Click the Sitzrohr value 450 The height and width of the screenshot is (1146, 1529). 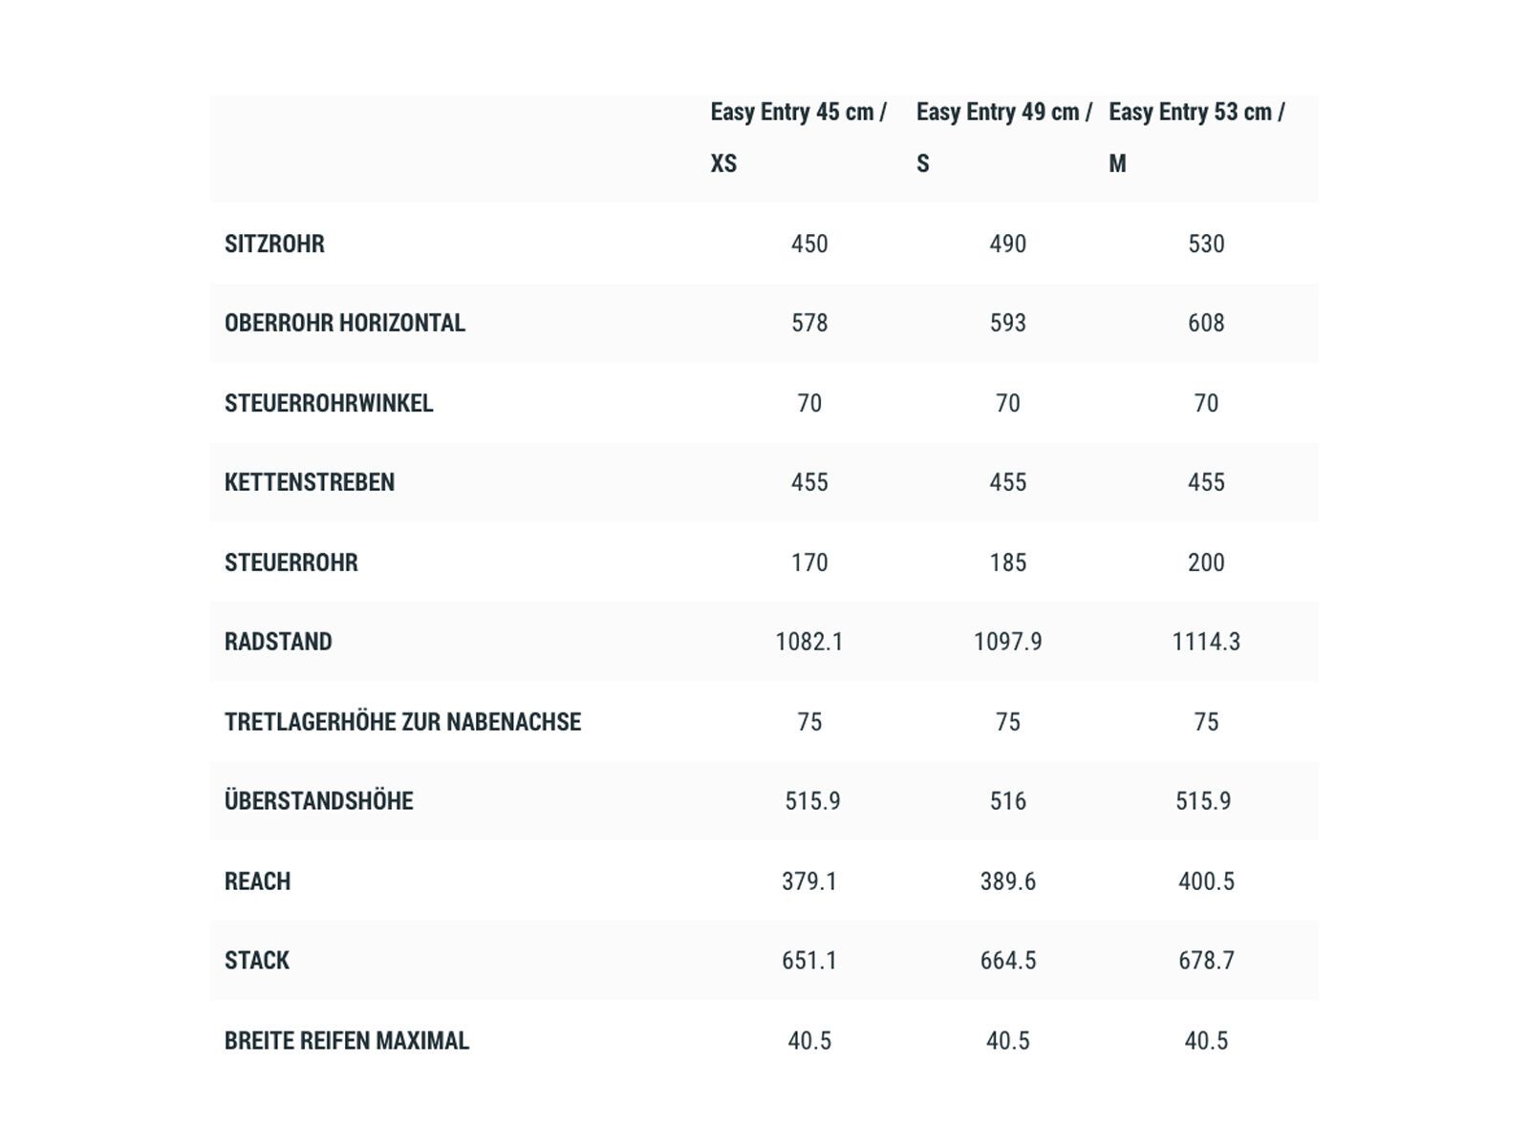click(809, 244)
